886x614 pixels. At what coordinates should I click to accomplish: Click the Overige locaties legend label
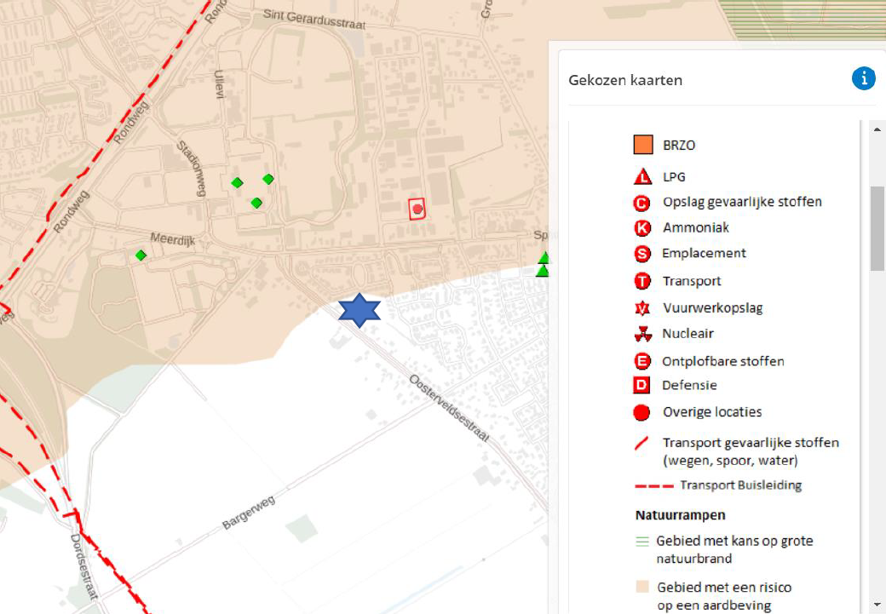[x=712, y=412]
